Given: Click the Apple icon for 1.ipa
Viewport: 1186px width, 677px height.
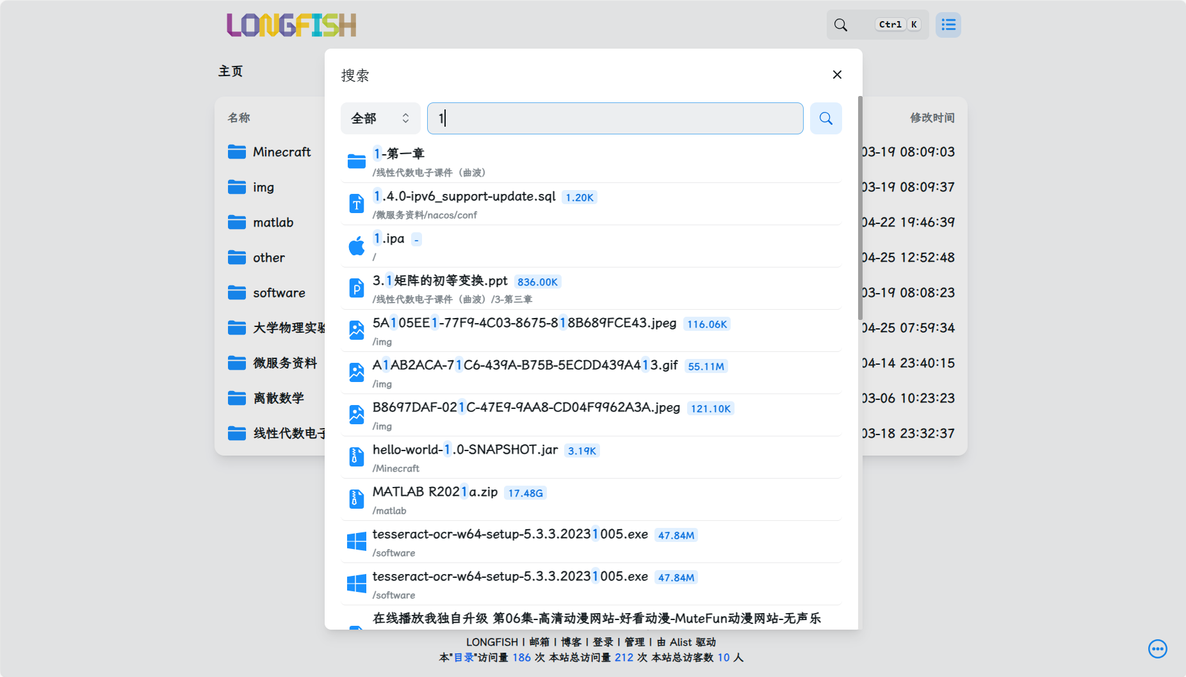Looking at the screenshot, I should tap(357, 246).
